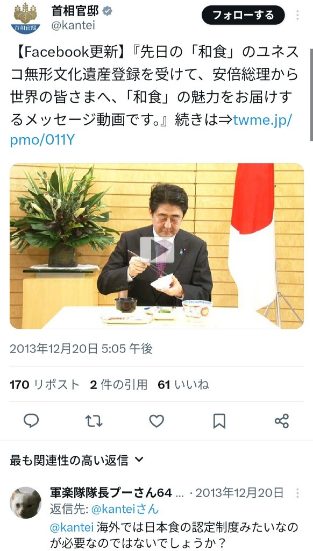View the 170 リポスト list

45,385
